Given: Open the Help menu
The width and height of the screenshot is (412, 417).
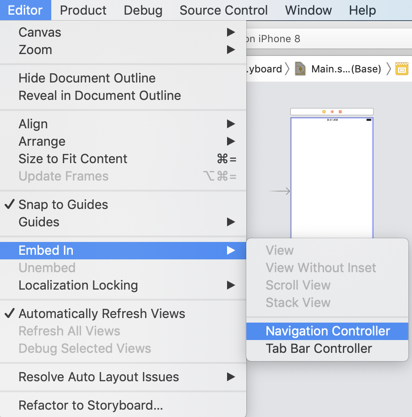Looking at the screenshot, I should [x=362, y=10].
